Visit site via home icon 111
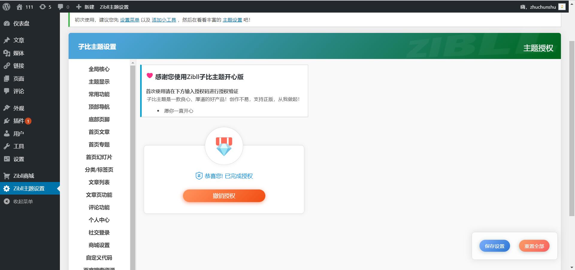Viewport: 575px width, 270px height. click(25, 7)
